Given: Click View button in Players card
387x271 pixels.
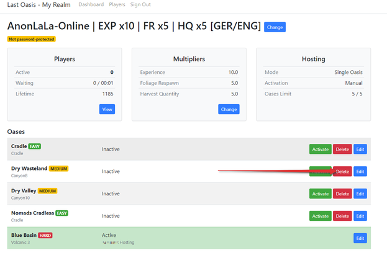Looking at the screenshot, I should point(107,109).
